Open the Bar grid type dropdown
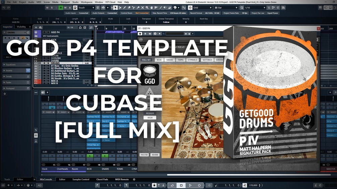 [x=226, y=8]
